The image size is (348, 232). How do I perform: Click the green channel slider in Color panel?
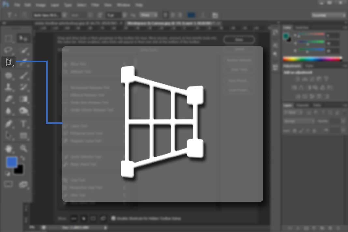point(312,42)
